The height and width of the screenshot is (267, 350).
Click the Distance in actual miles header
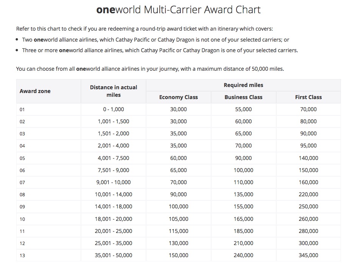[x=114, y=91]
